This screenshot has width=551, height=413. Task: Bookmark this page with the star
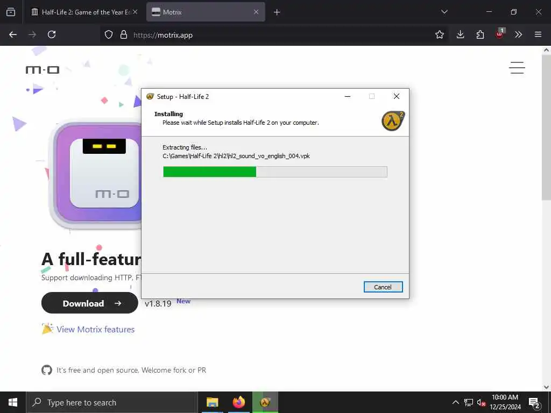pos(439,34)
